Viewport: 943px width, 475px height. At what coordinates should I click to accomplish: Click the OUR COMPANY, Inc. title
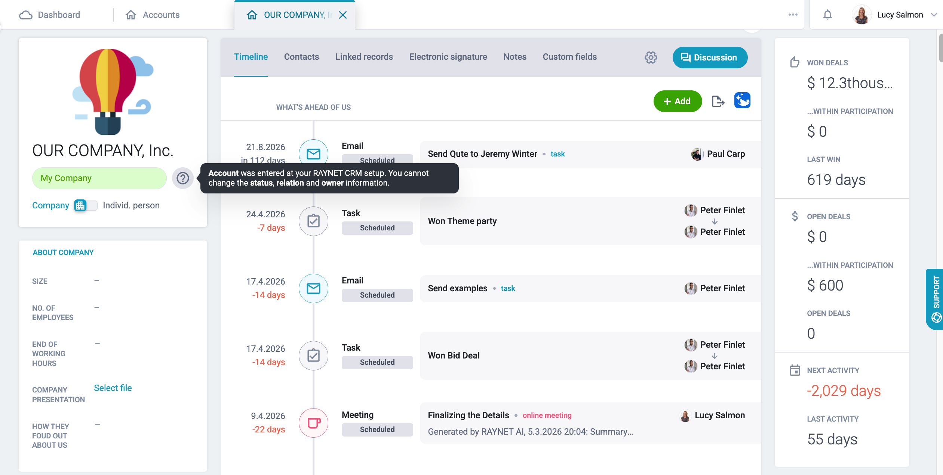point(103,150)
